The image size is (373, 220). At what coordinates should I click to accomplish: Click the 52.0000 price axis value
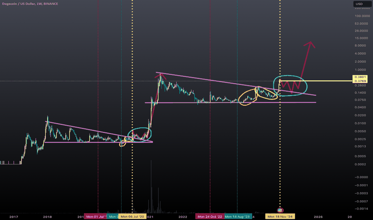point(361,24)
